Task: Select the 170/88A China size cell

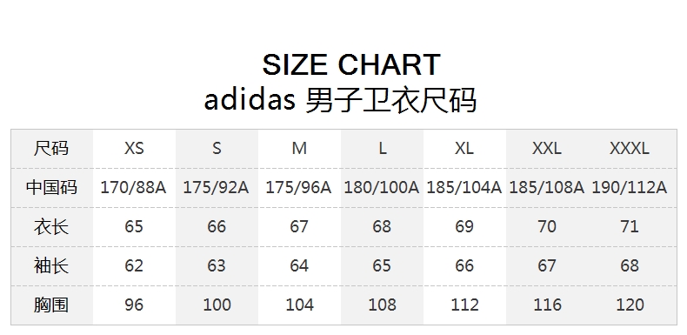Action: 134,188
